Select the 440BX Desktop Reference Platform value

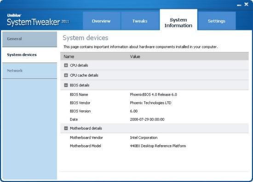click(158, 146)
